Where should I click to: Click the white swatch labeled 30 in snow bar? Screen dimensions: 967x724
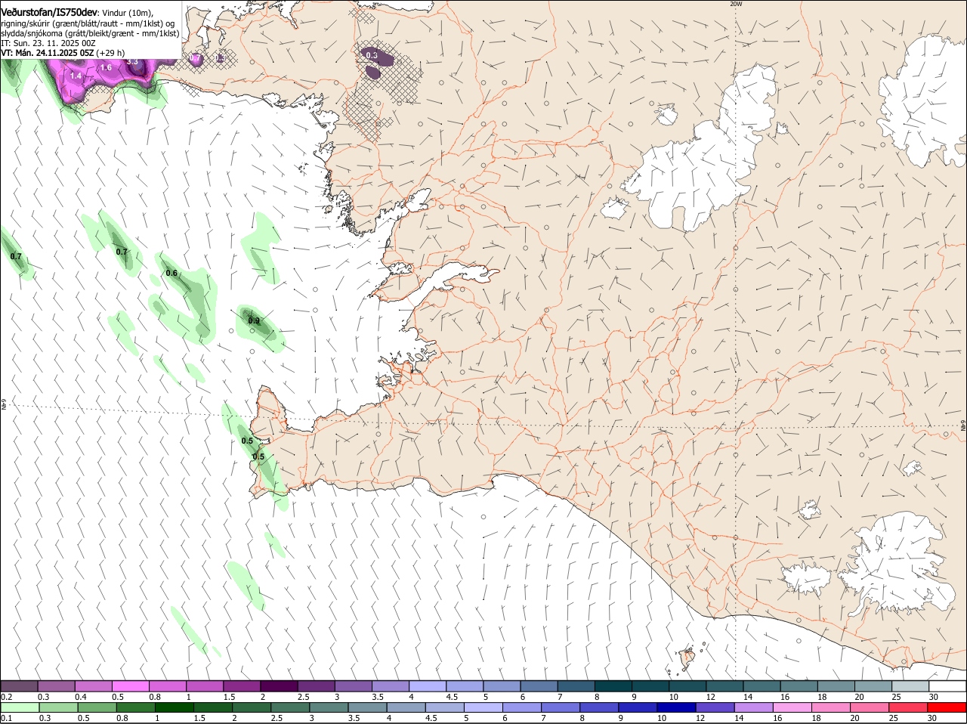tap(948, 686)
